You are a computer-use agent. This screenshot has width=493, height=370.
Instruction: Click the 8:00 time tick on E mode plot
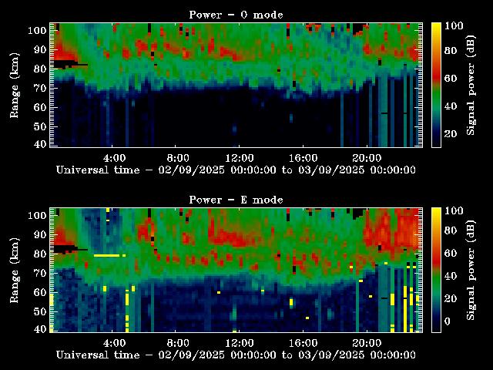(177, 341)
